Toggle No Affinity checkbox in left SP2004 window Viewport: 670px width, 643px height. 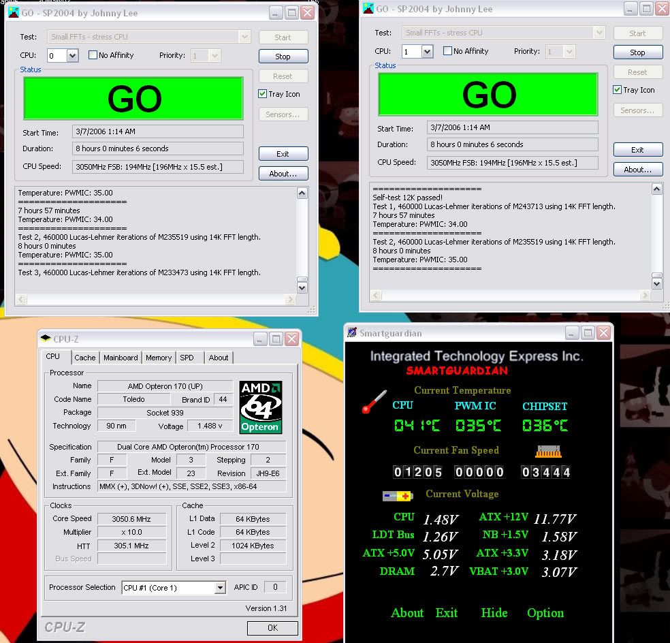(x=93, y=54)
